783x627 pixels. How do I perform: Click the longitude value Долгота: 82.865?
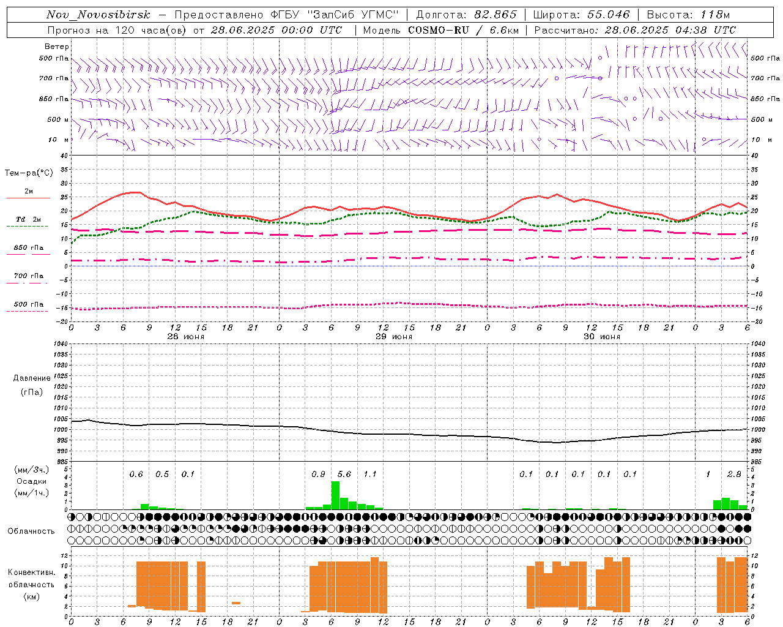coord(466,15)
